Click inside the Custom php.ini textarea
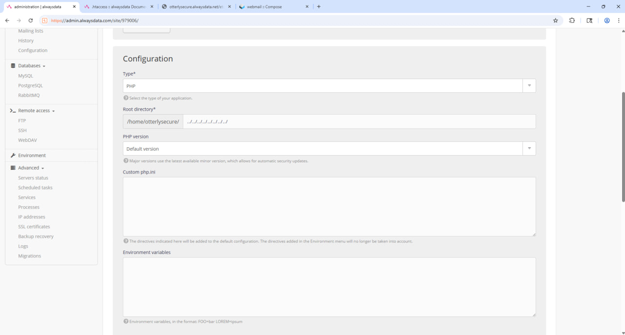The height and width of the screenshot is (335, 625). [x=329, y=207]
